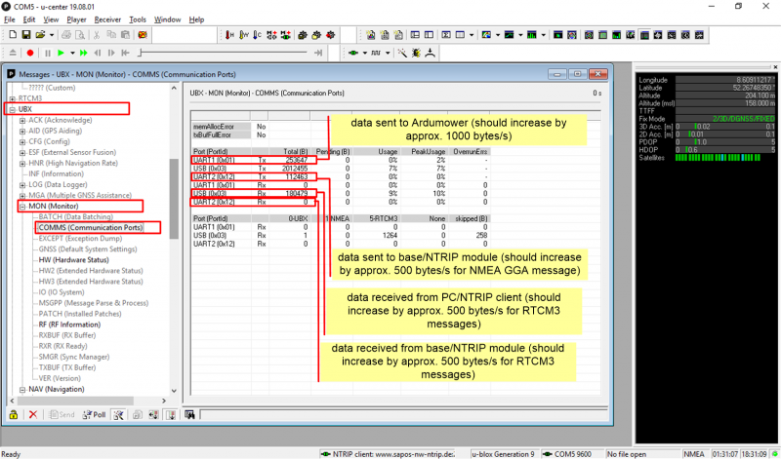
Task: Click the Poll button
Action: coord(95,415)
